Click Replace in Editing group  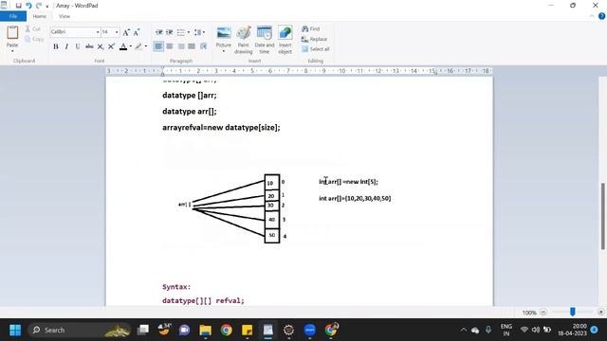point(314,39)
